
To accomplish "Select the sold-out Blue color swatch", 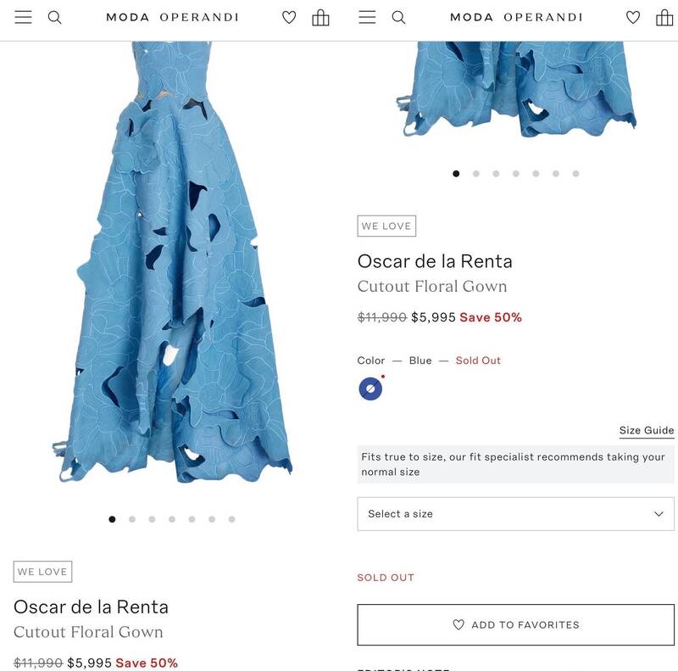I will (x=370, y=389).
